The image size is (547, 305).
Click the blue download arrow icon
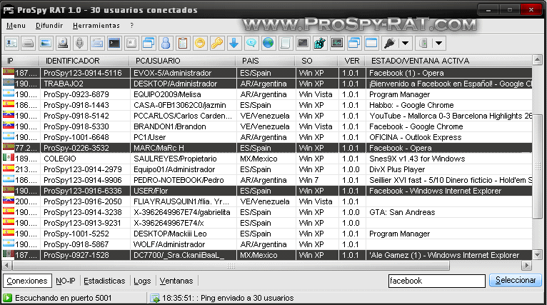(234, 44)
